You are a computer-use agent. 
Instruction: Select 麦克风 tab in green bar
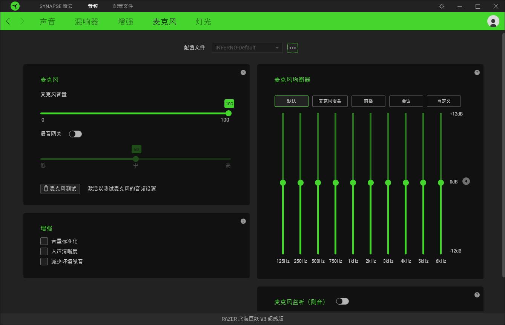tap(164, 22)
